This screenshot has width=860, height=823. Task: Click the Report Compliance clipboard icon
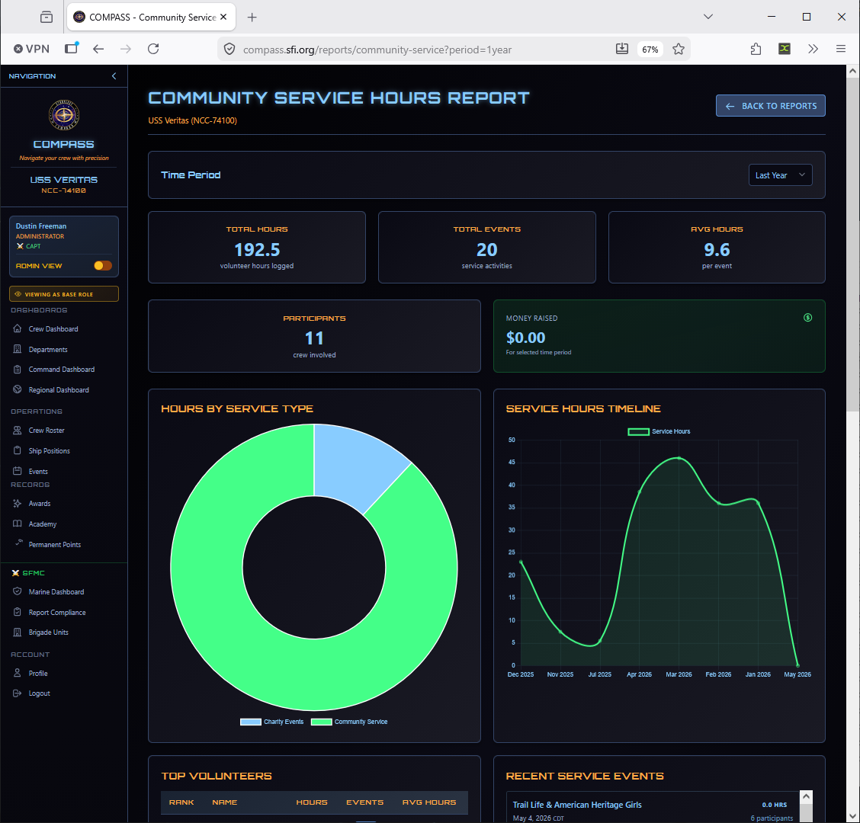tap(17, 612)
